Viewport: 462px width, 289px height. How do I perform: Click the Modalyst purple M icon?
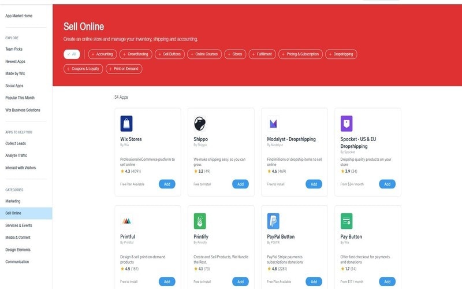pos(273,123)
